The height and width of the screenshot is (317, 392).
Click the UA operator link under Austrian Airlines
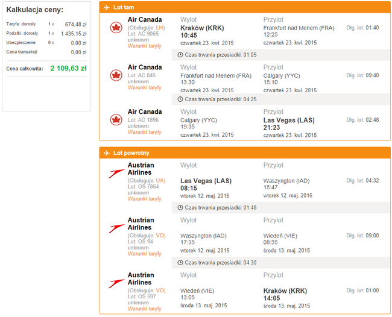point(160,180)
